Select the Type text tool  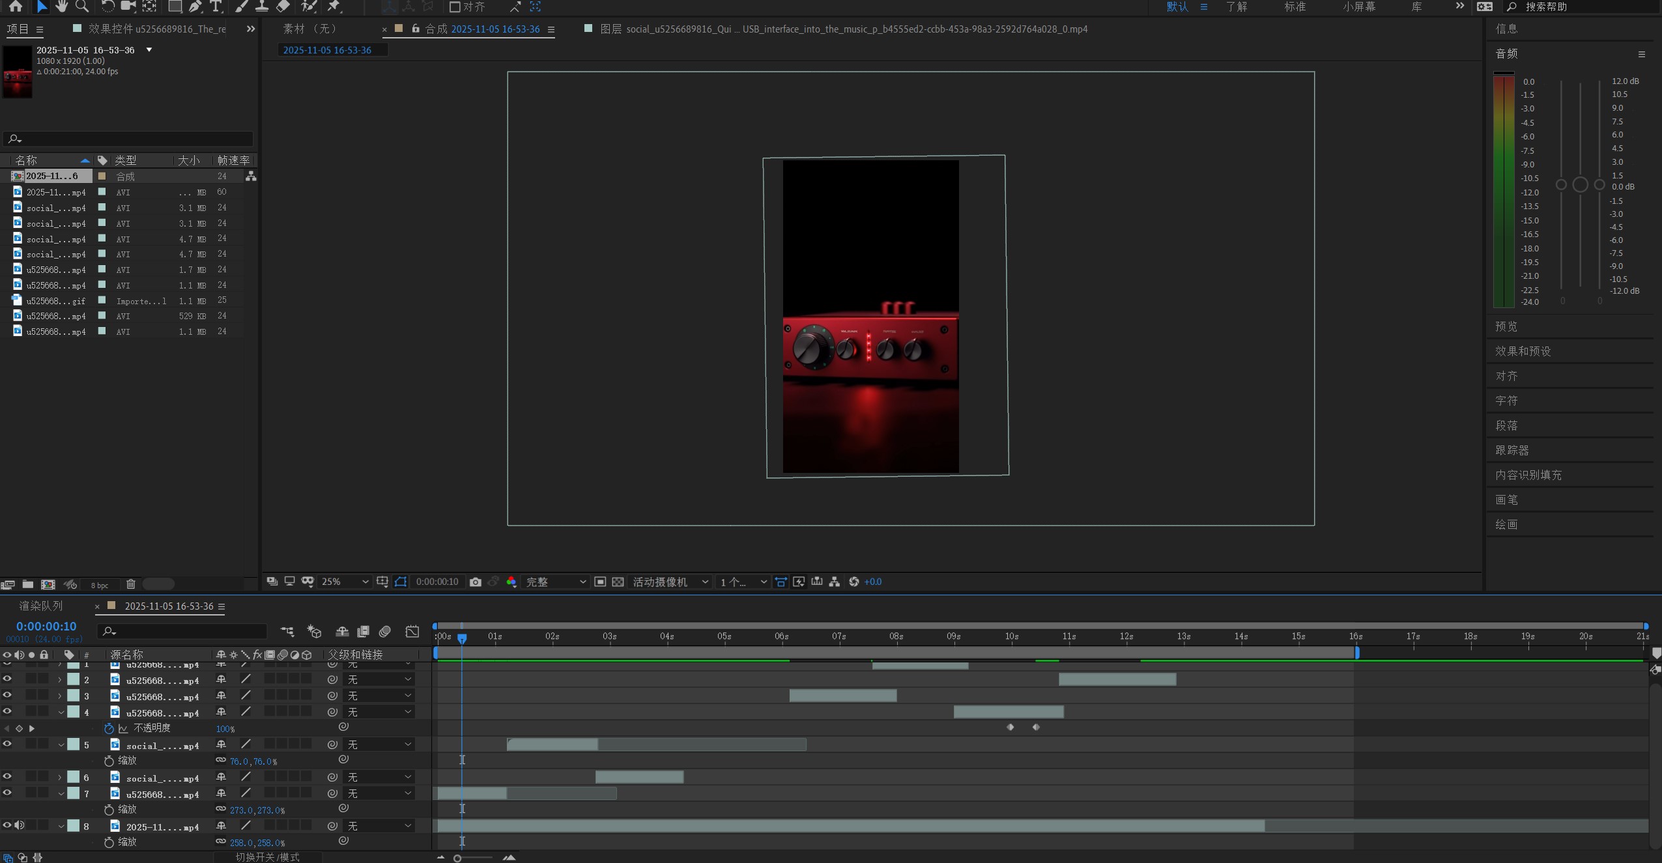point(216,7)
